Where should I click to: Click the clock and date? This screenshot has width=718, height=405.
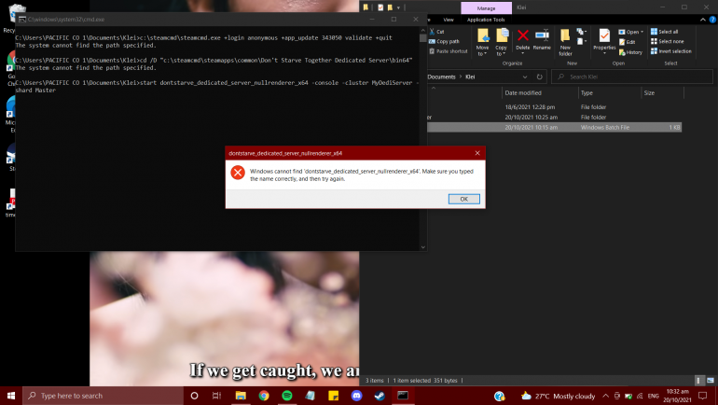(x=677, y=396)
